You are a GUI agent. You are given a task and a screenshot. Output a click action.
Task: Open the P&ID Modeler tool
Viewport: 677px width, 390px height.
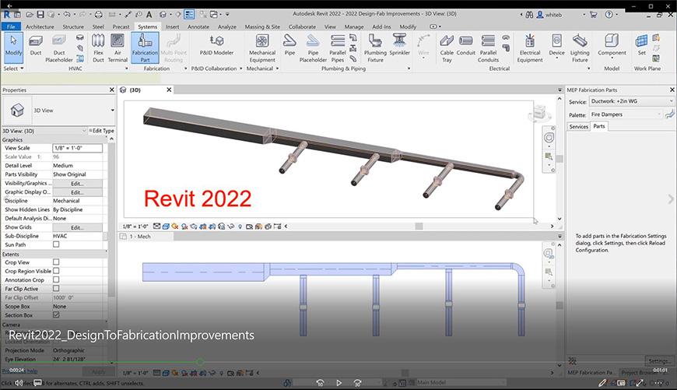coord(216,46)
